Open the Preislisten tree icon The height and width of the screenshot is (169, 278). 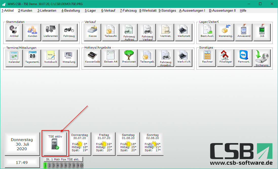point(129,58)
